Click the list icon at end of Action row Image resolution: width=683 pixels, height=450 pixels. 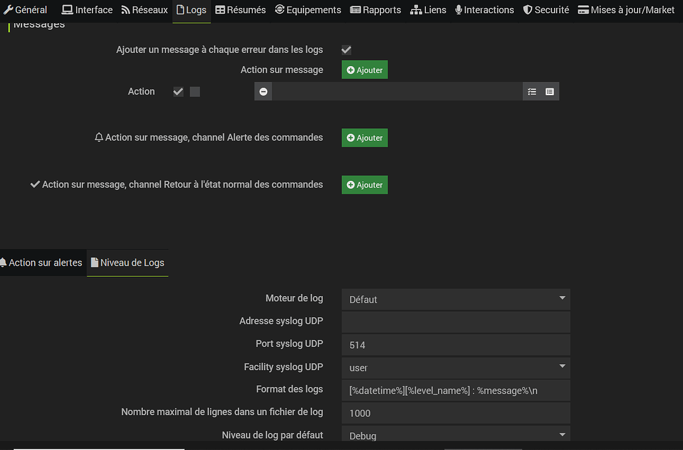pyautogui.click(x=549, y=92)
